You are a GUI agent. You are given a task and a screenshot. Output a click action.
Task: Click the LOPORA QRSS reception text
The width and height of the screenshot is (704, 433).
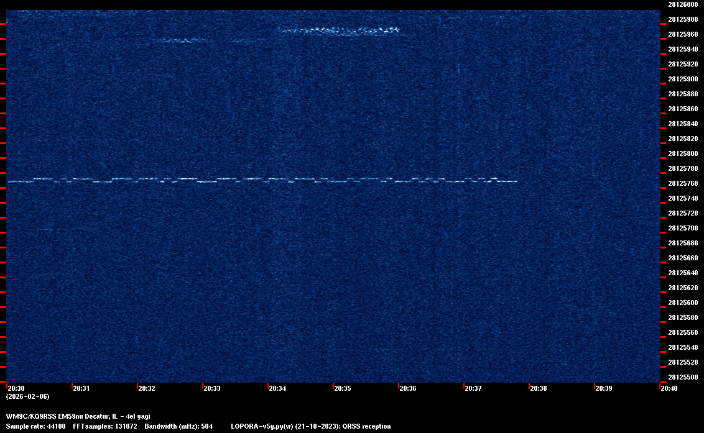(310, 426)
